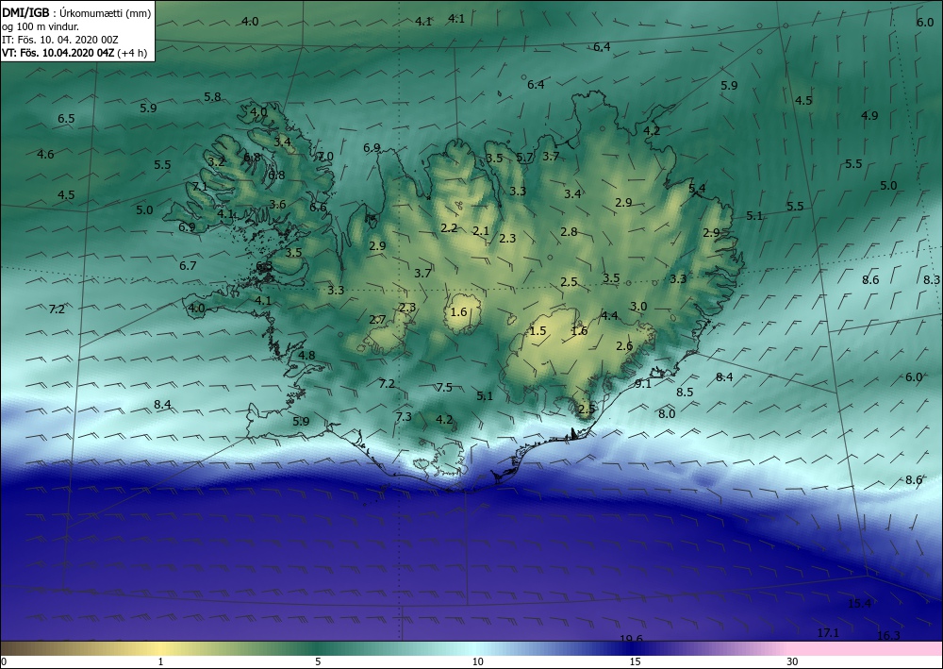Image resolution: width=943 pixels, height=669 pixels.
Task: Click the color scale label '5'
Action: (x=318, y=661)
